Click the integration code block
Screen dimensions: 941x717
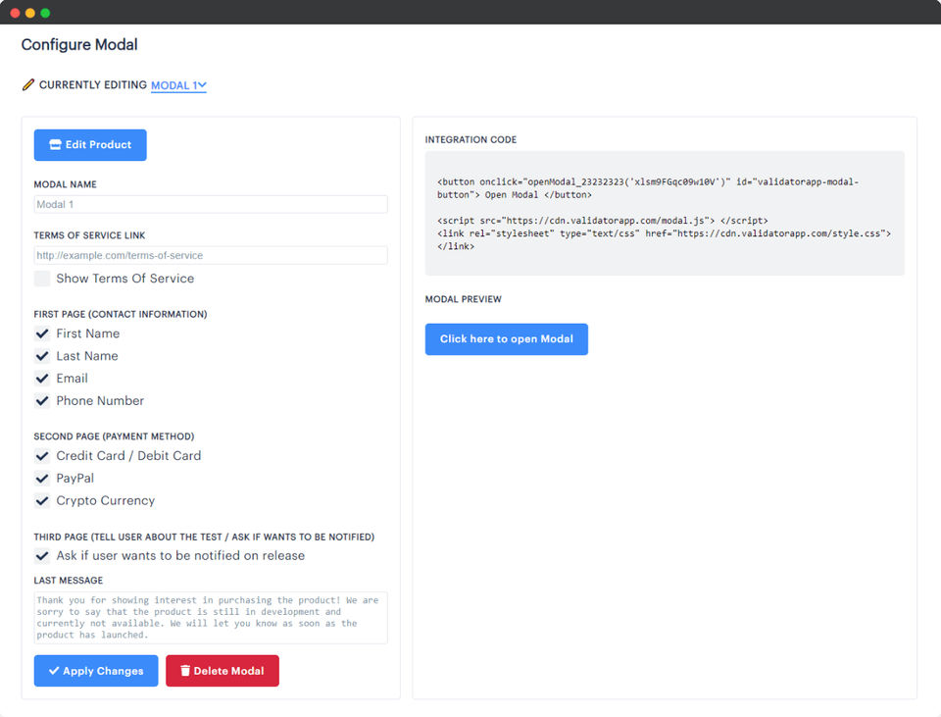point(665,213)
